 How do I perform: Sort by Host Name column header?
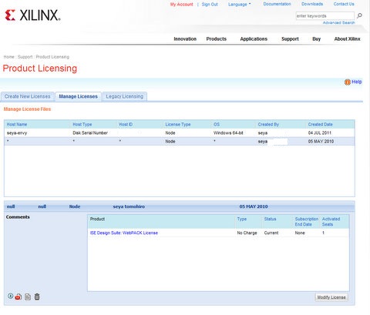17,125
